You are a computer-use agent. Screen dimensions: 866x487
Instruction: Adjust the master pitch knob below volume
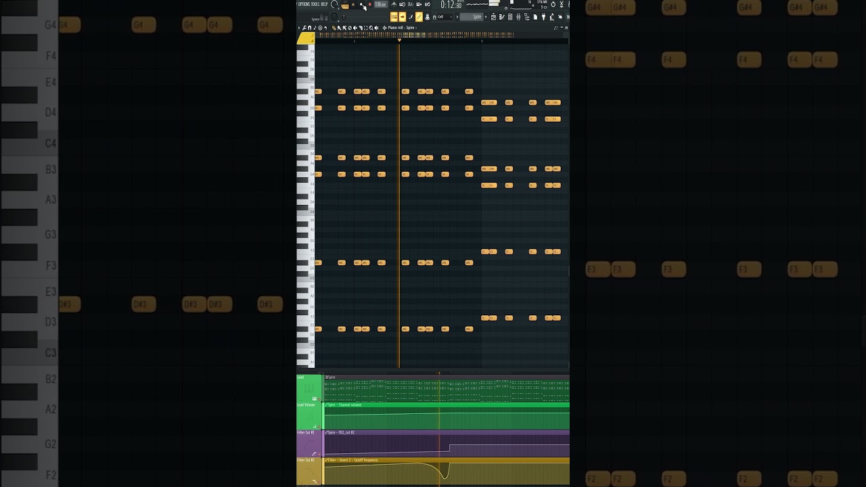click(x=334, y=17)
